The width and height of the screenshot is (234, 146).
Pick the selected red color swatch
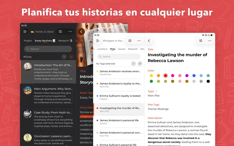(x=165, y=75)
